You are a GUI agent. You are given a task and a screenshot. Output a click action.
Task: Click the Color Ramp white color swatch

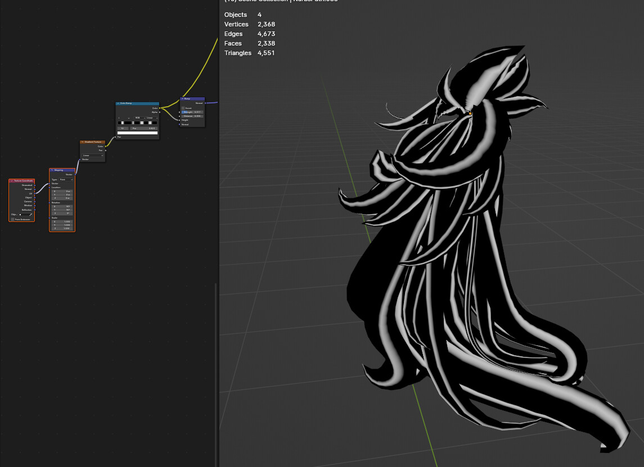tap(138, 133)
